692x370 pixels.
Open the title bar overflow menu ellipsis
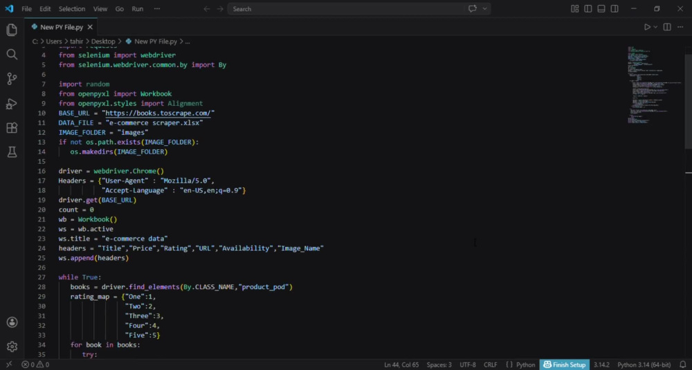[x=157, y=9]
